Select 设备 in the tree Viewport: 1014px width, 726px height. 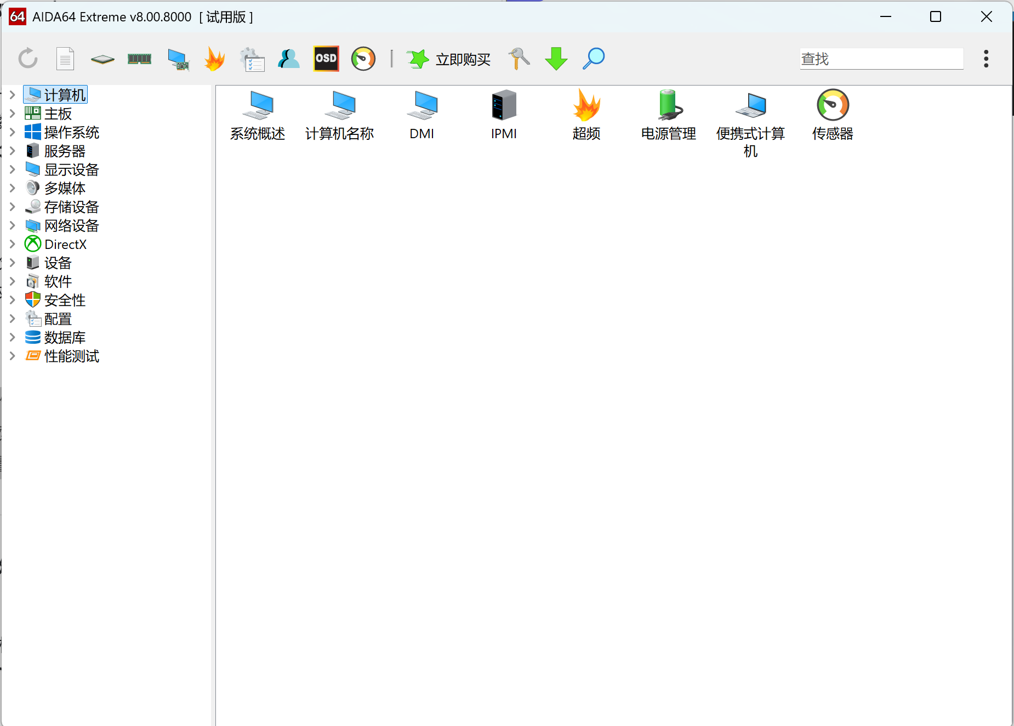coord(49,263)
